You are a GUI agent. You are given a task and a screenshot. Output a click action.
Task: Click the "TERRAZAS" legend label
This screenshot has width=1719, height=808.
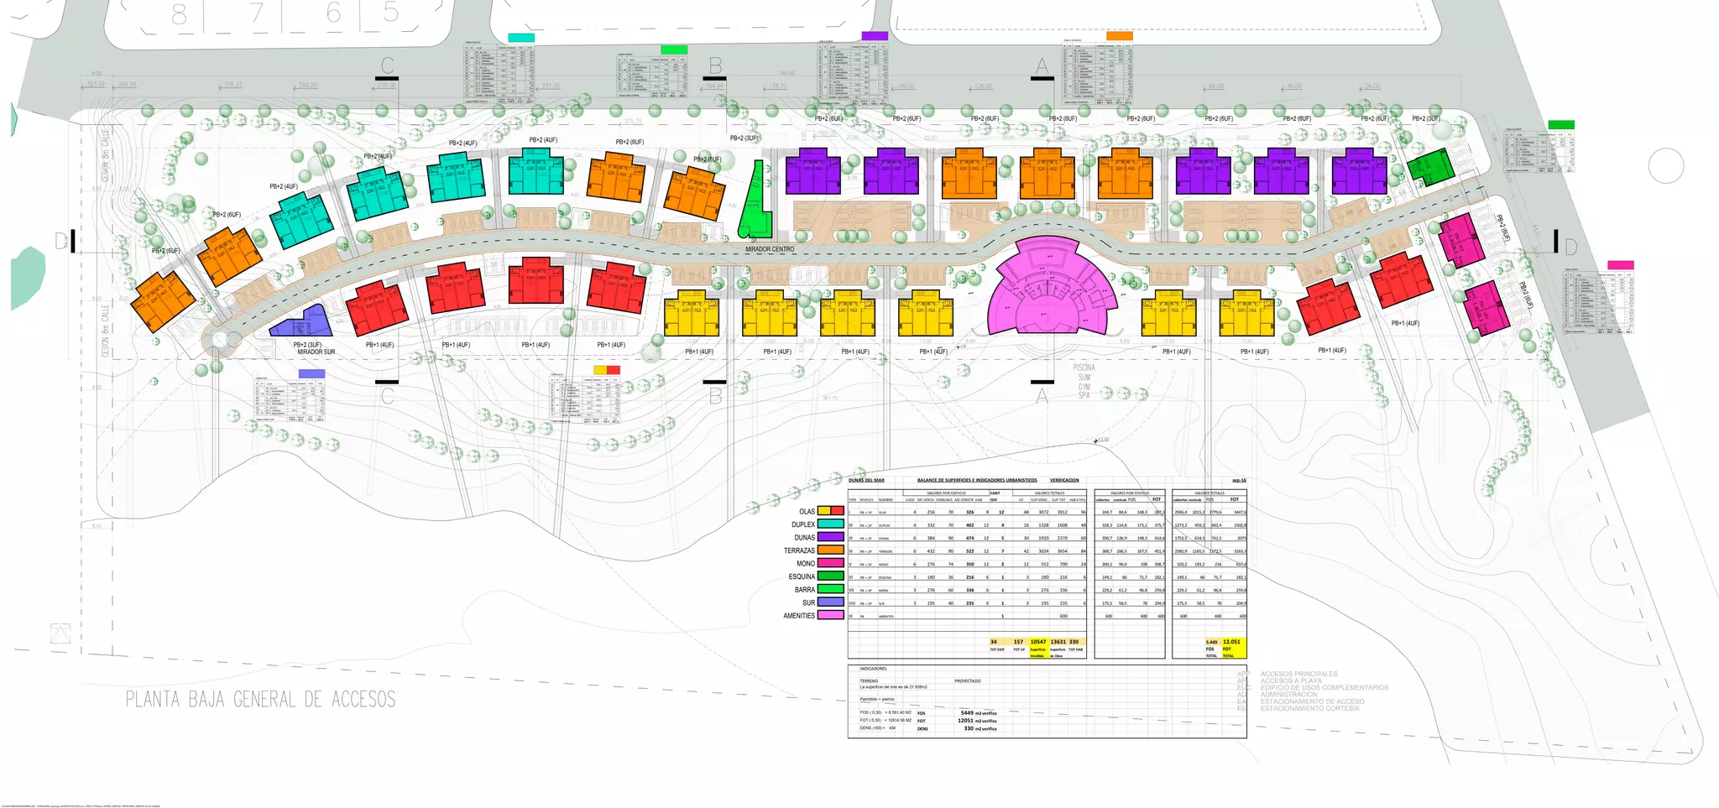799,551
